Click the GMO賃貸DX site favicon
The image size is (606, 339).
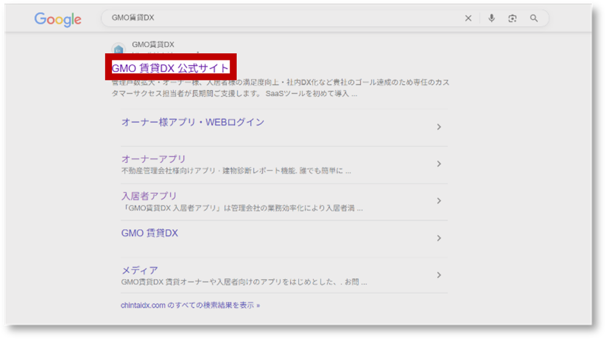click(118, 49)
